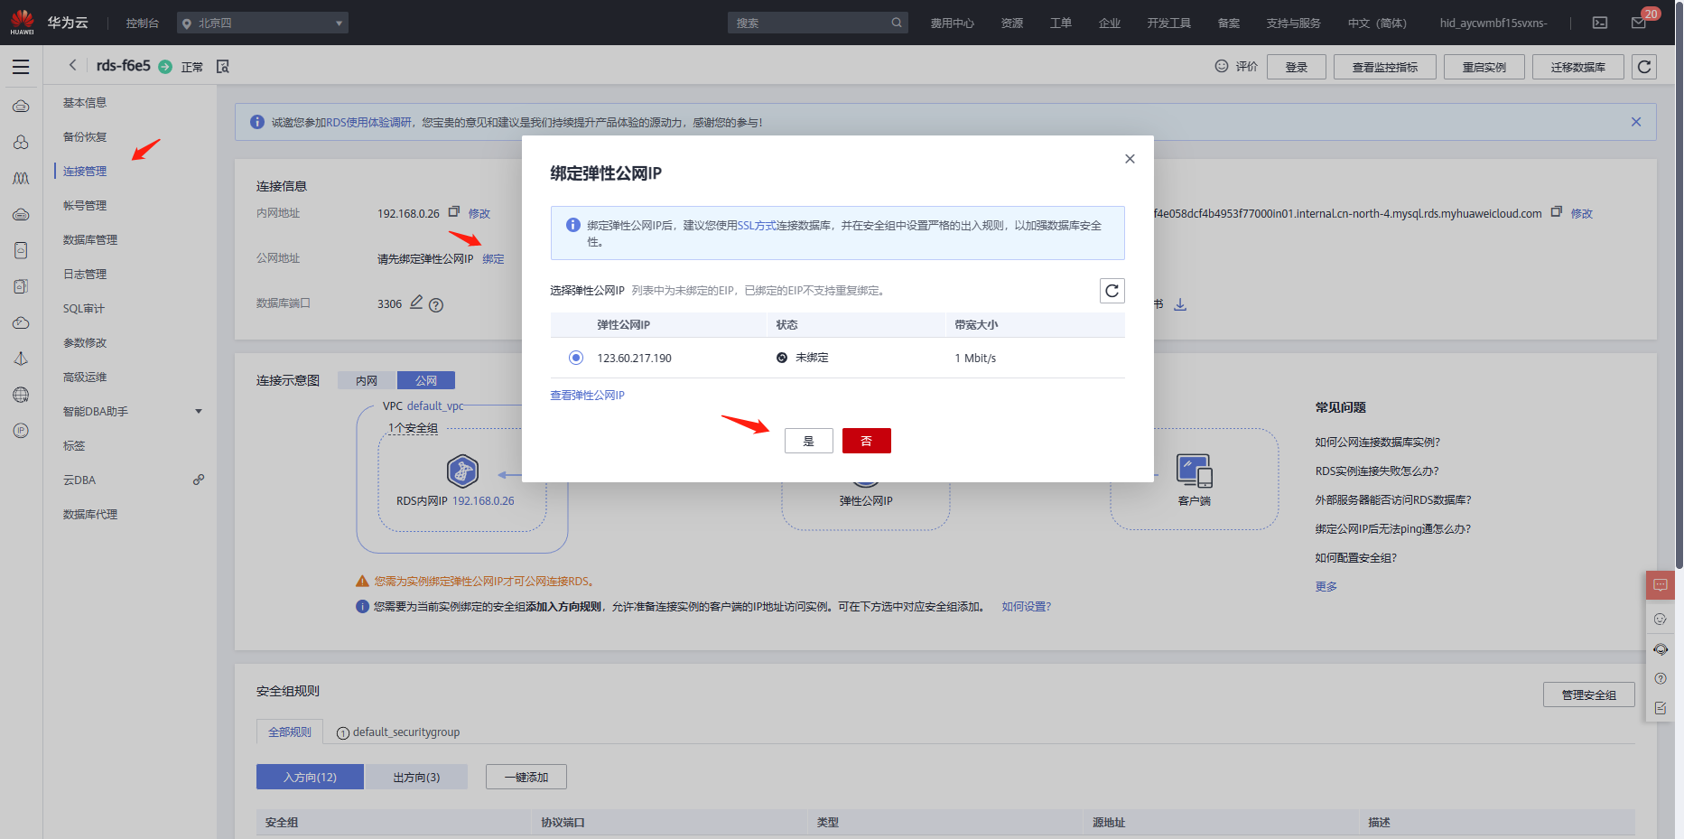Show 入方向(12) inbound rules
Image resolution: width=1684 pixels, height=839 pixels.
310,777
